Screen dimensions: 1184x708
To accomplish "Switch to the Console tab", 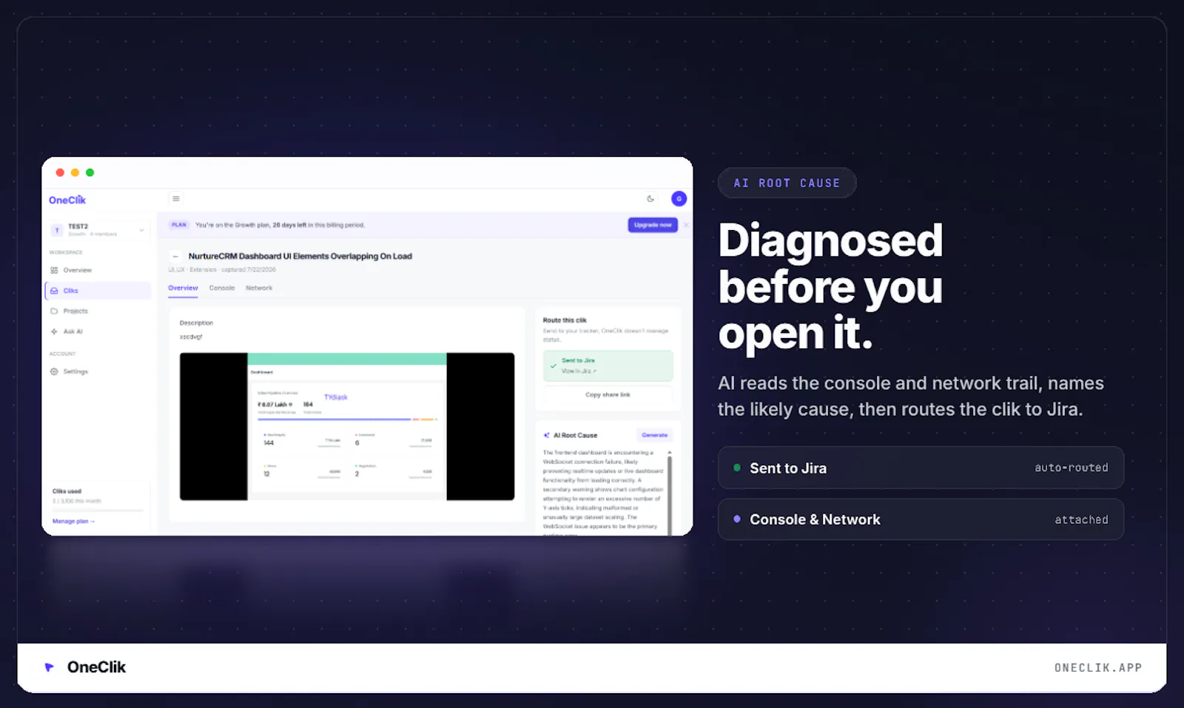I will pos(222,289).
